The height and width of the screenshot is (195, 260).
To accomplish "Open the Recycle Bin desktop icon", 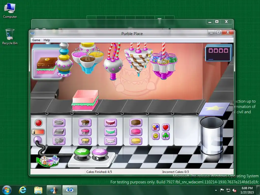I will (10, 37).
